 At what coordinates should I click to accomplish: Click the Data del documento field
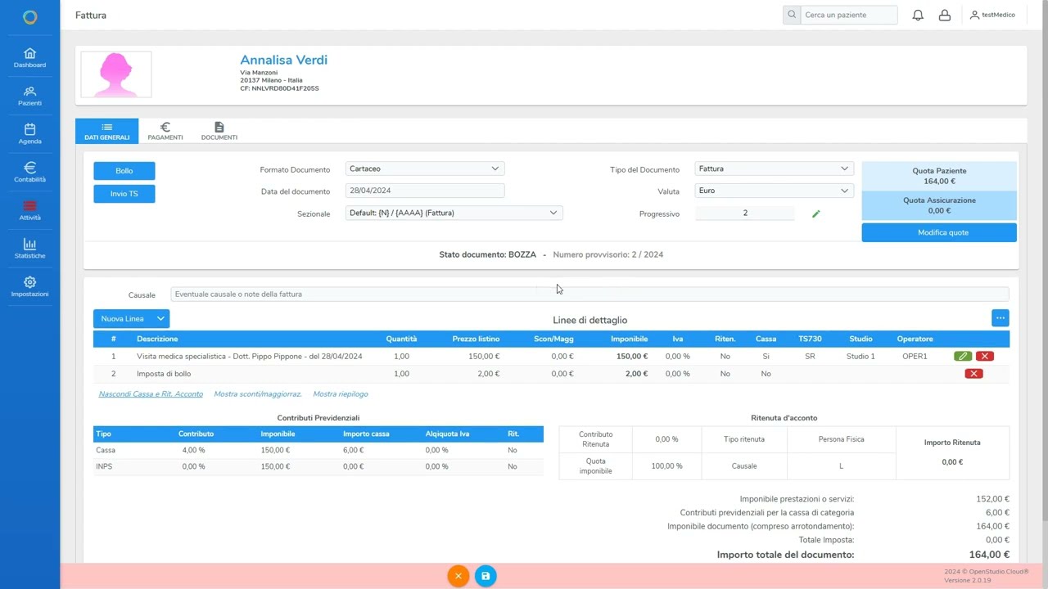[x=425, y=191]
